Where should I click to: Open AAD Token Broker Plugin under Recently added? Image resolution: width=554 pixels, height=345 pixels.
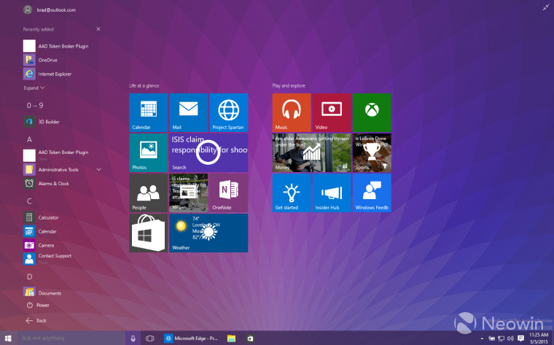click(56, 46)
